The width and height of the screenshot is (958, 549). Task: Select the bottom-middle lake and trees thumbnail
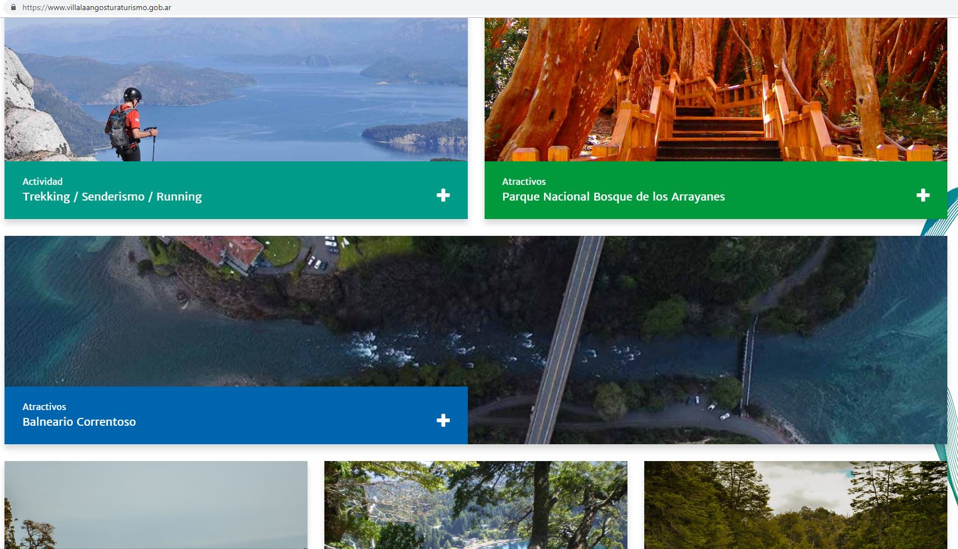[x=476, y=504]
